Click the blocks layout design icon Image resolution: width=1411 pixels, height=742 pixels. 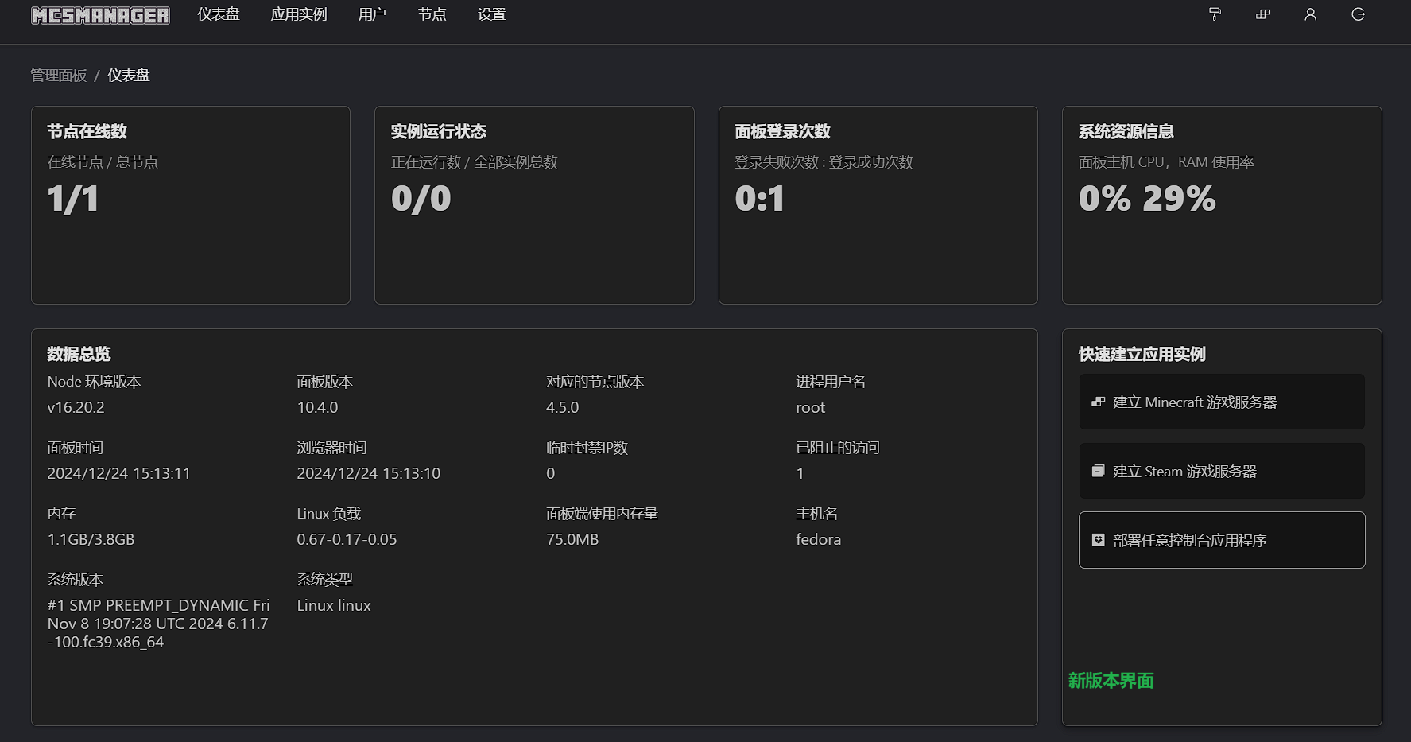pyautogui.click(x=1262, y=14)
